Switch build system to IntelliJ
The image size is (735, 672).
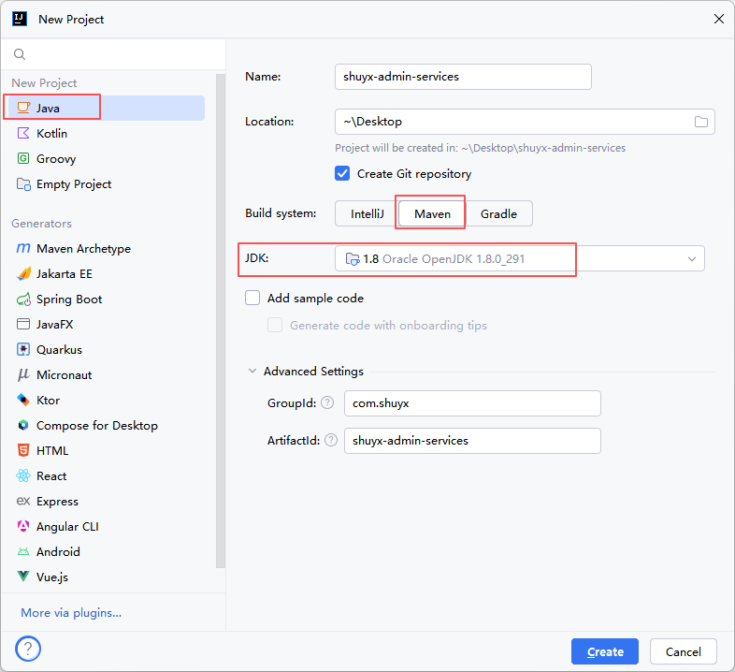click(367, 214)
